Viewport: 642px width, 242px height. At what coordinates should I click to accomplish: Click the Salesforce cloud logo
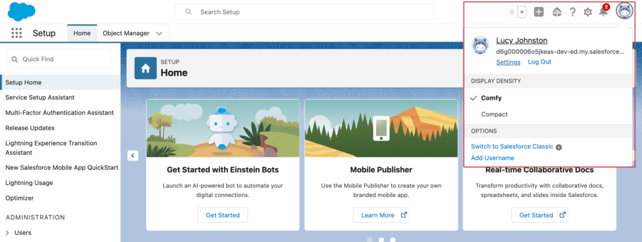point(21,11)
